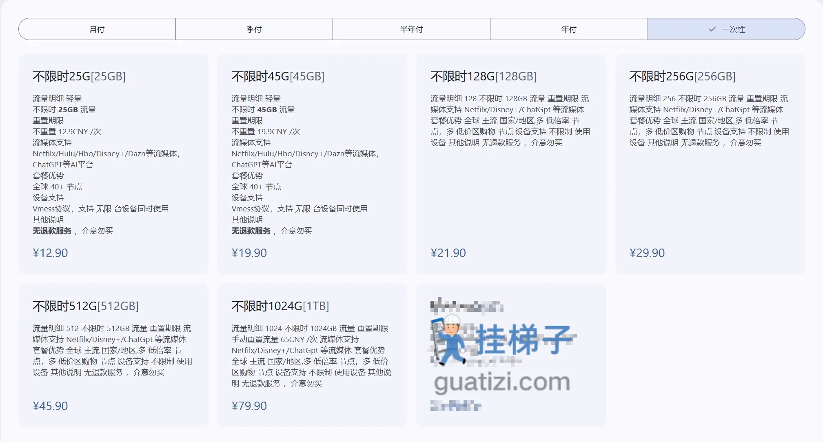Click the ¥29.90 price on 256G plan
The image size is (823, 442).
pyautogui.click(x=647, y=253)
